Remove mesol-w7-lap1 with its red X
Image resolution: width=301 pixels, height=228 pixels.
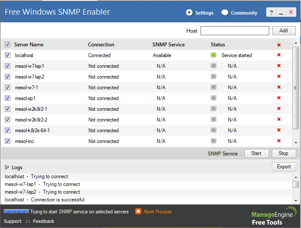click(279, 66)
